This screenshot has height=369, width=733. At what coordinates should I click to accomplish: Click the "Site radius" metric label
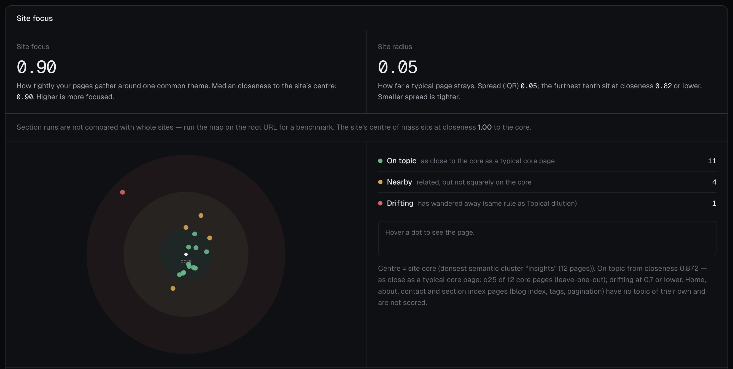click(395, 47)
